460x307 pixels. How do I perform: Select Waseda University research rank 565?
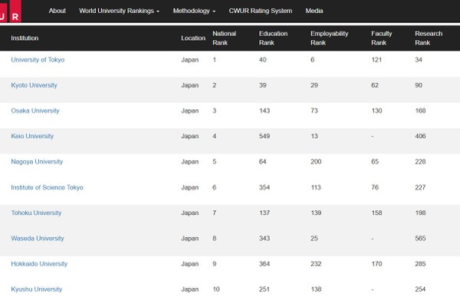pyautogui.click(x=420, y=238)
